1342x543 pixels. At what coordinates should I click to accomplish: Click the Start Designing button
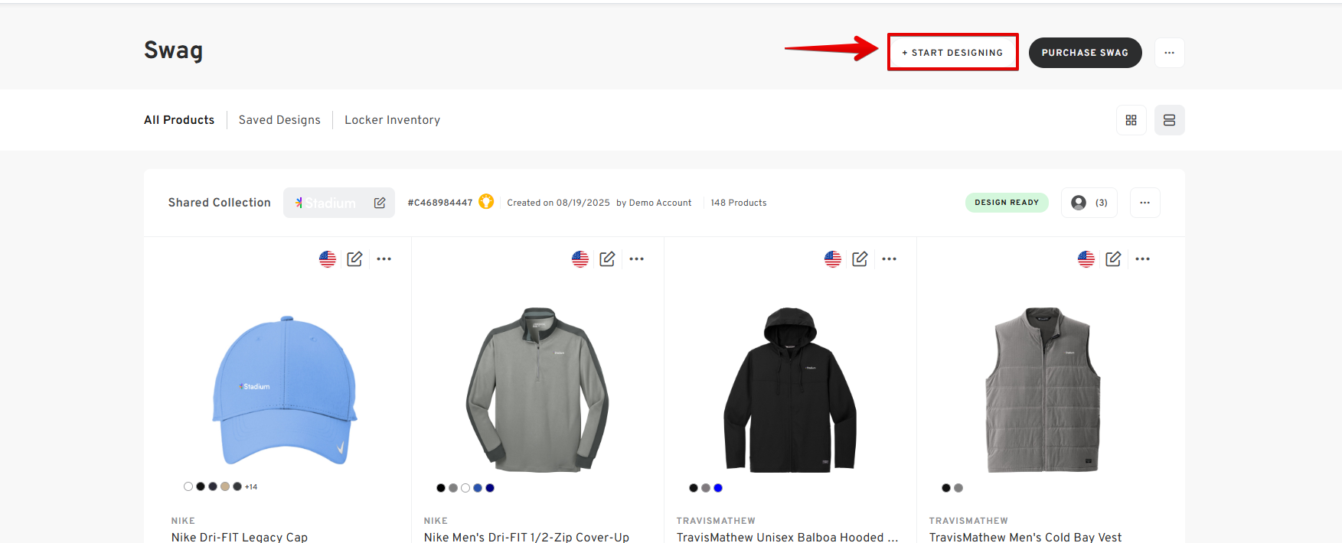pos(952,53)
